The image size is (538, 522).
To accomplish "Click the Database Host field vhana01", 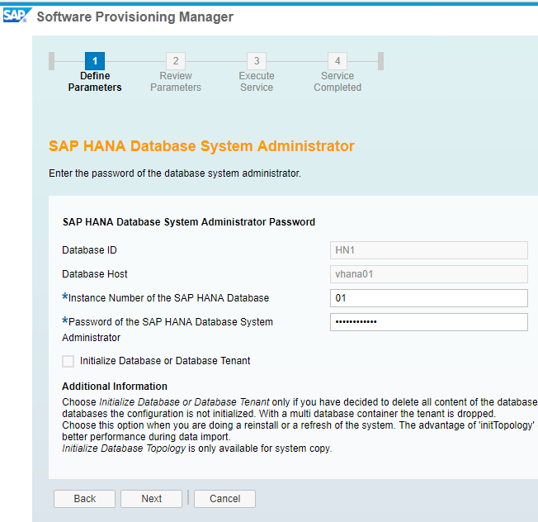I will [x=429, y=274].
